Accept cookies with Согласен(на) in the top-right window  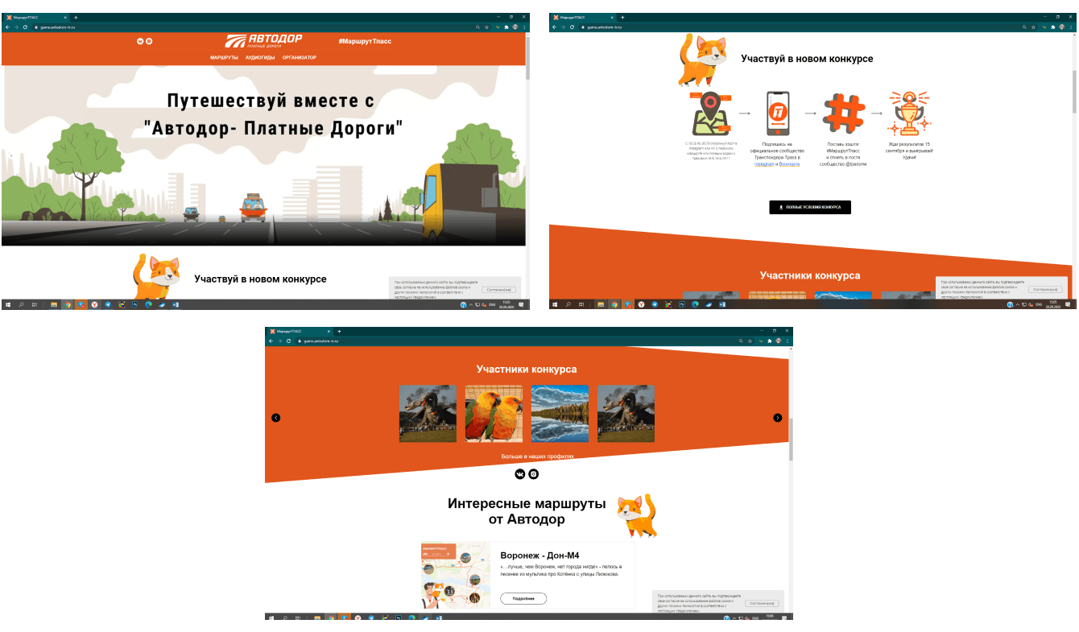[1046, 289]
